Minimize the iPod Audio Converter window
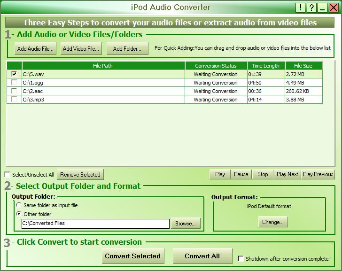This screenshot has height=271, width=342. click(322, 8)
